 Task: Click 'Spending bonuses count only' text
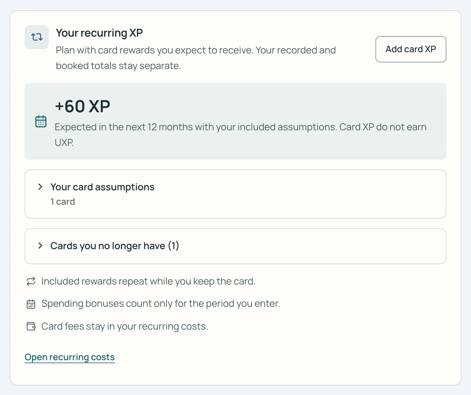click(x=161, y=304)
